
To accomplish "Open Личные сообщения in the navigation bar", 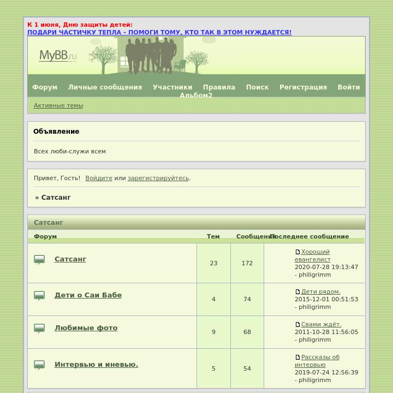I will [105, 87].
